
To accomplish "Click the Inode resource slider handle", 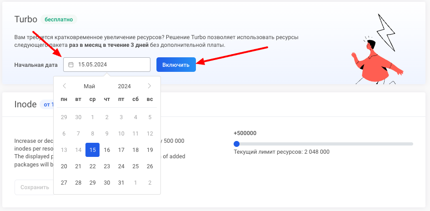I will click(236, 144).
